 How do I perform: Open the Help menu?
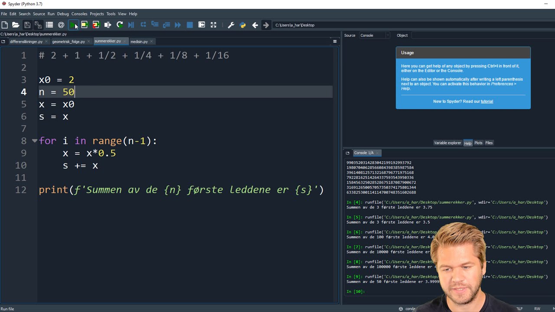133,14
